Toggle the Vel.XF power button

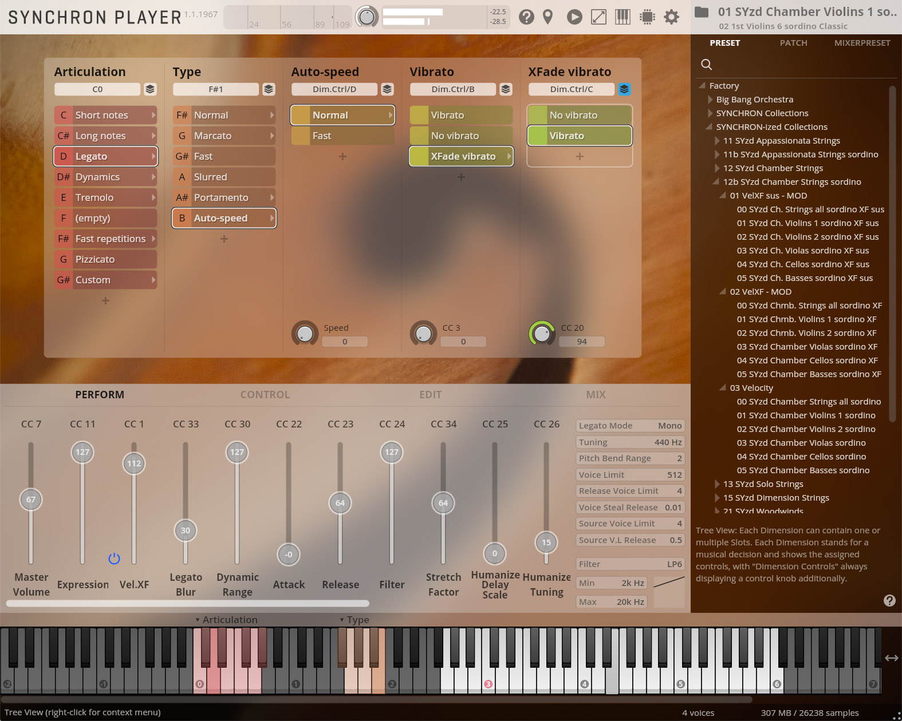click(114, 558)
